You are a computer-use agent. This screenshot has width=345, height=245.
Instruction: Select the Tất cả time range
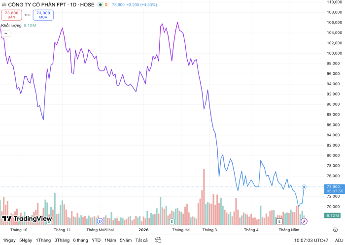(x=141, y=240)
